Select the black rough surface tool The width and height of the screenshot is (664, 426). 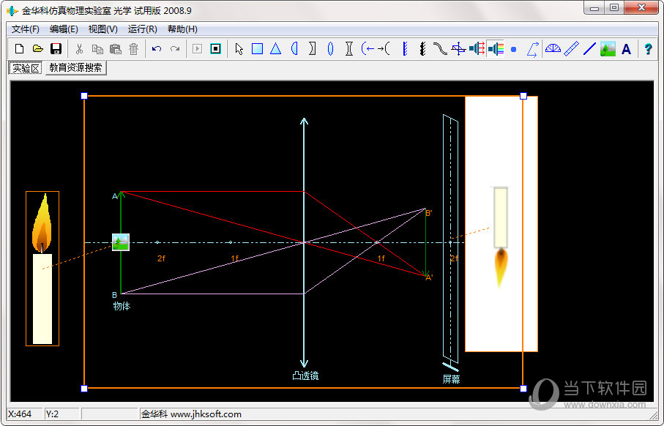pos(422,49)
